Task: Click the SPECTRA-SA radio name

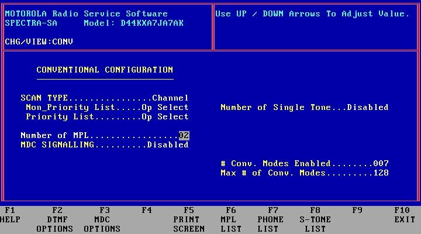Action: click(x=31, y=23)
